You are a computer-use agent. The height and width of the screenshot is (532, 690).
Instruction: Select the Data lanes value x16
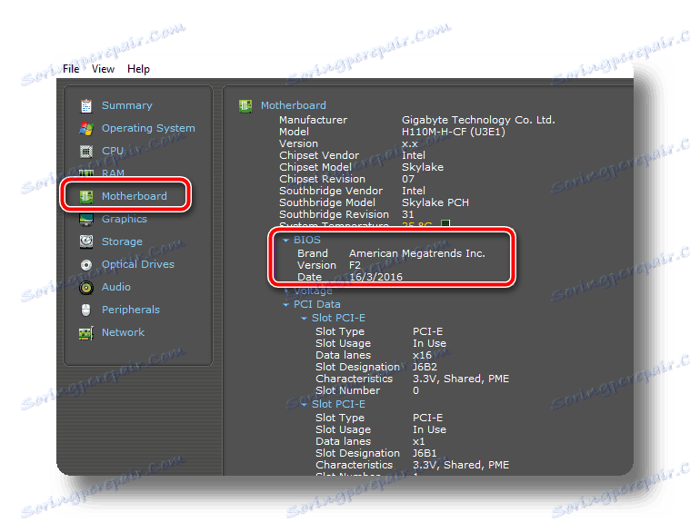click(x=422, y=355)
